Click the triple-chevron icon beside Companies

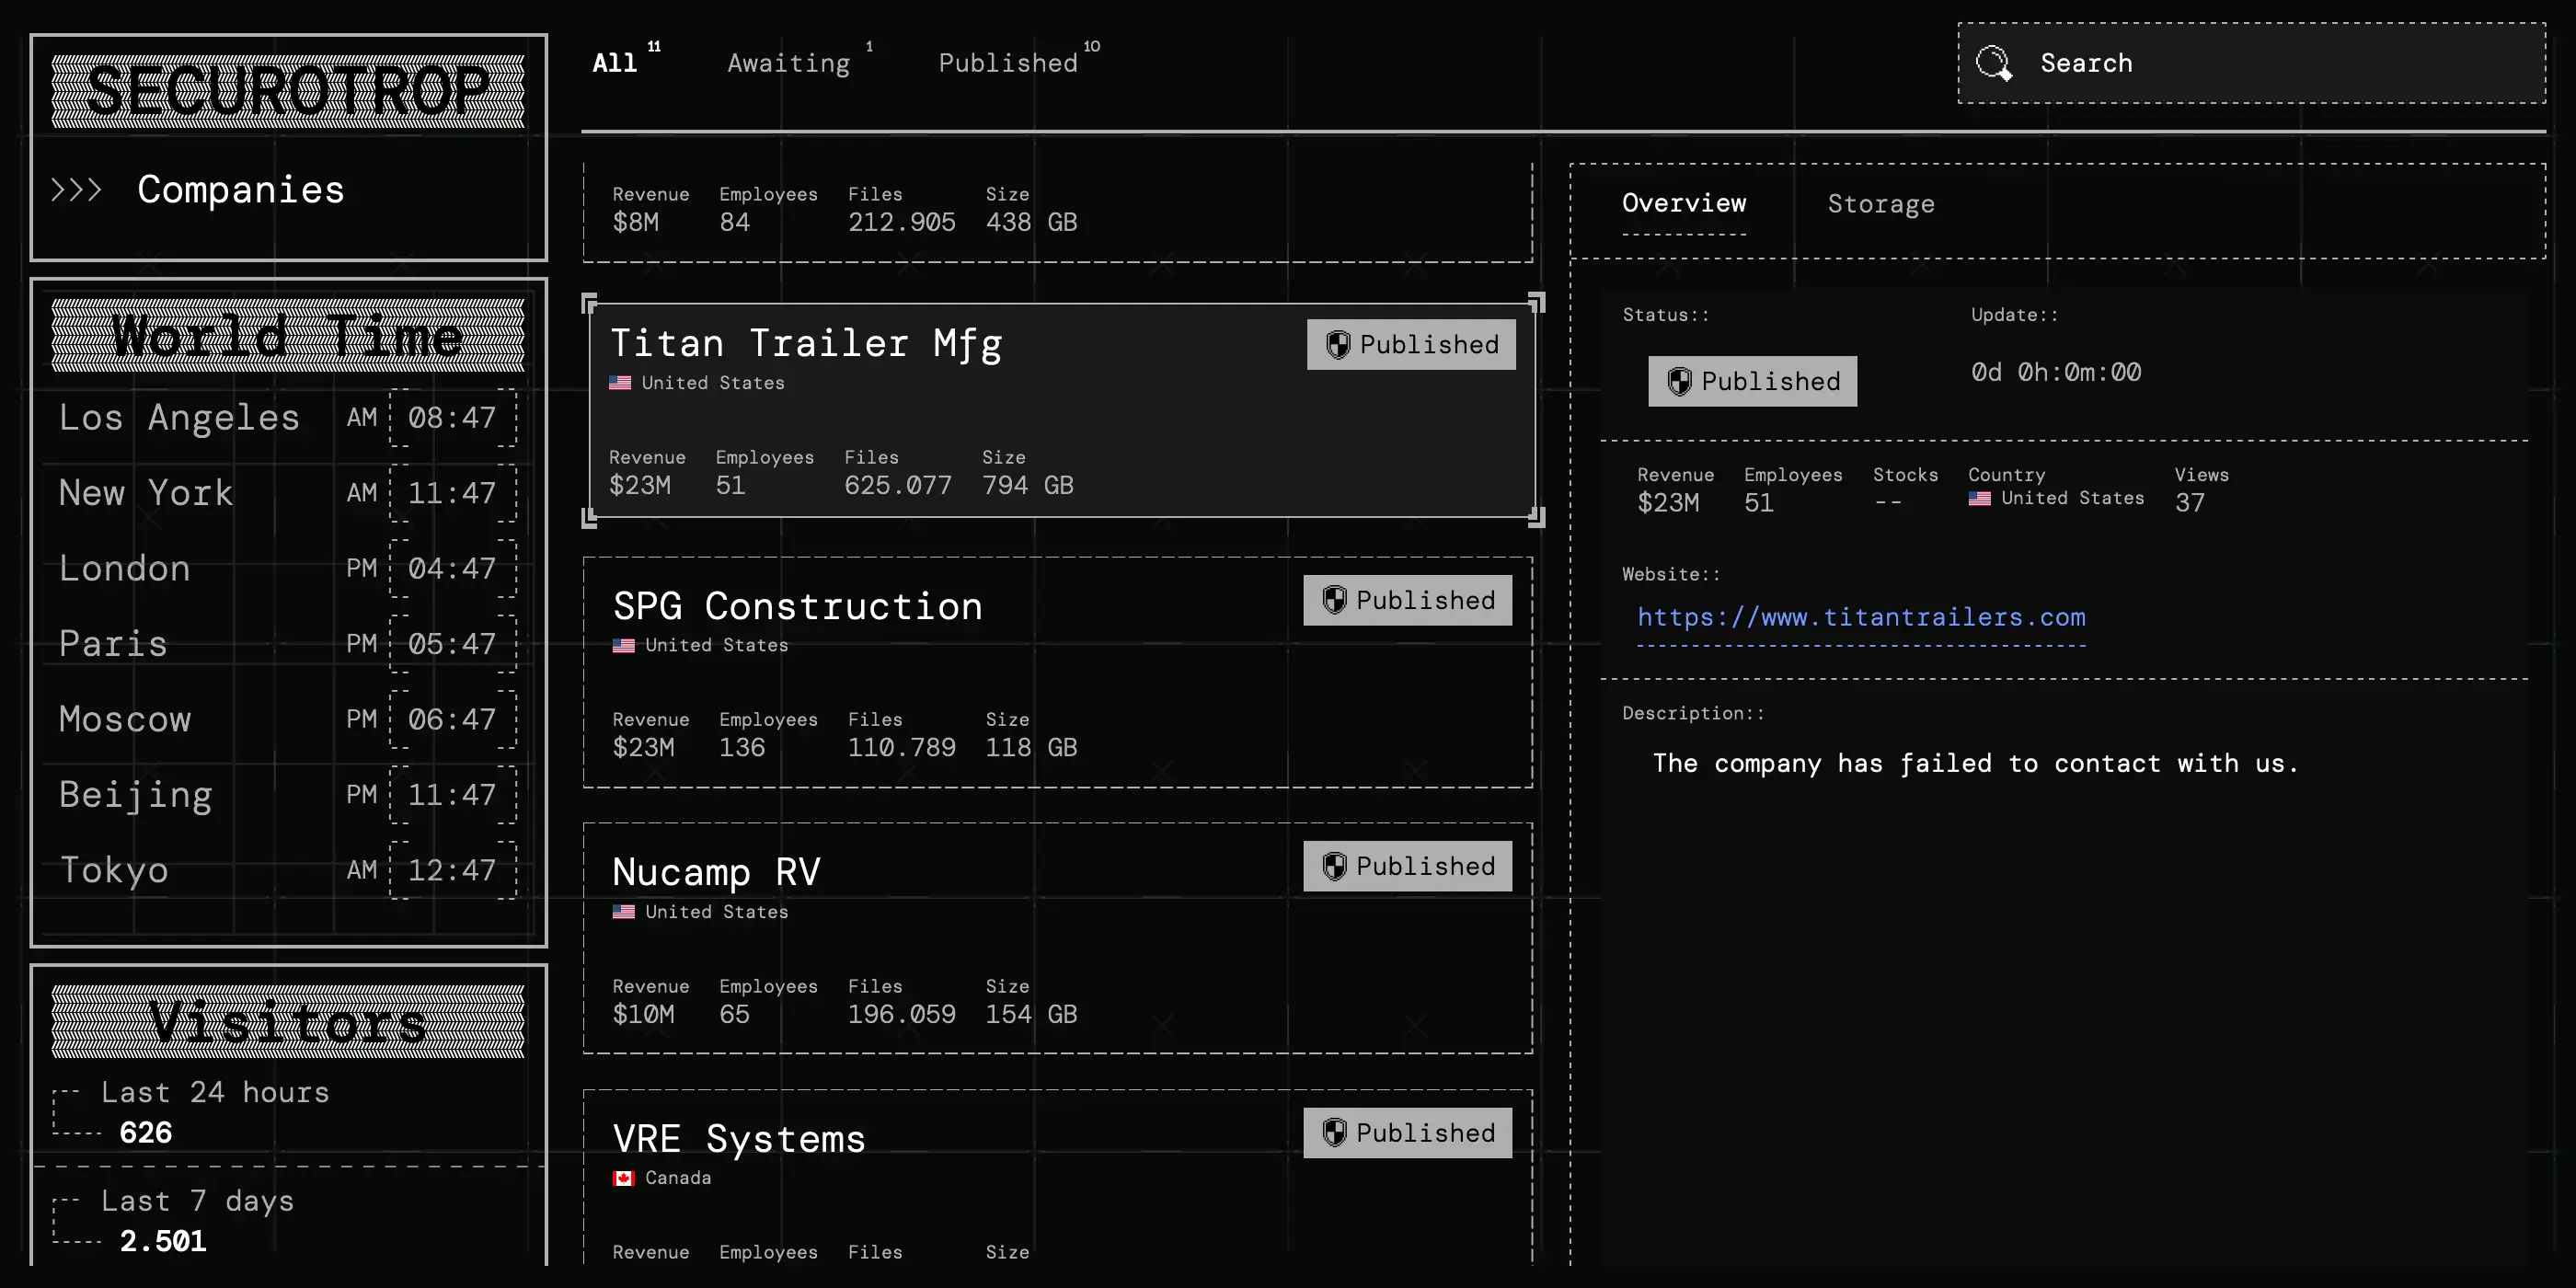point(77,190)
